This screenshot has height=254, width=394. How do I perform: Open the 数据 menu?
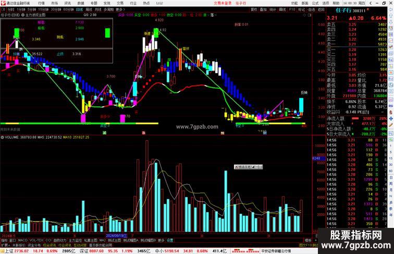pos(81,3)
